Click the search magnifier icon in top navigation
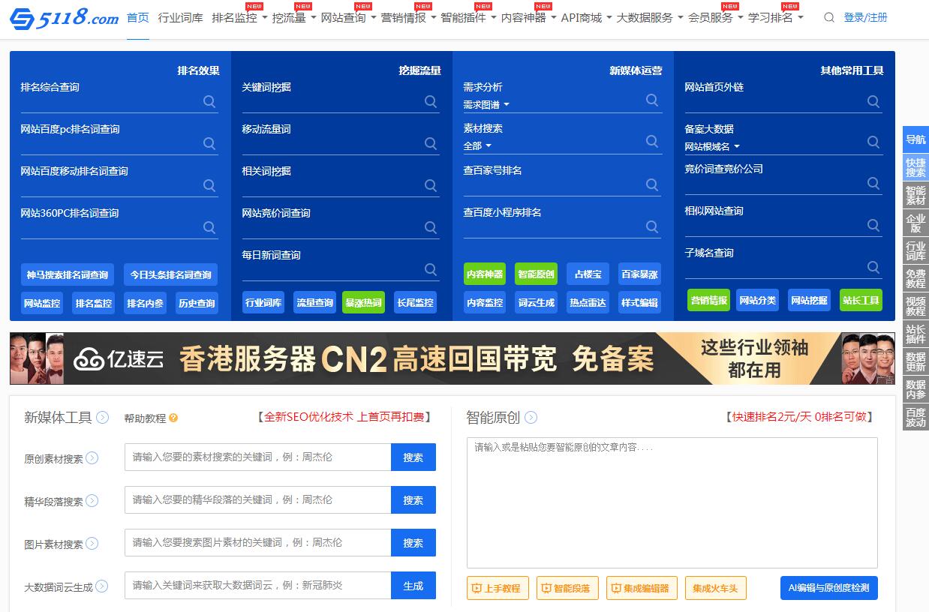The height and width of the screenshot is (612, 929). point(828,17)
